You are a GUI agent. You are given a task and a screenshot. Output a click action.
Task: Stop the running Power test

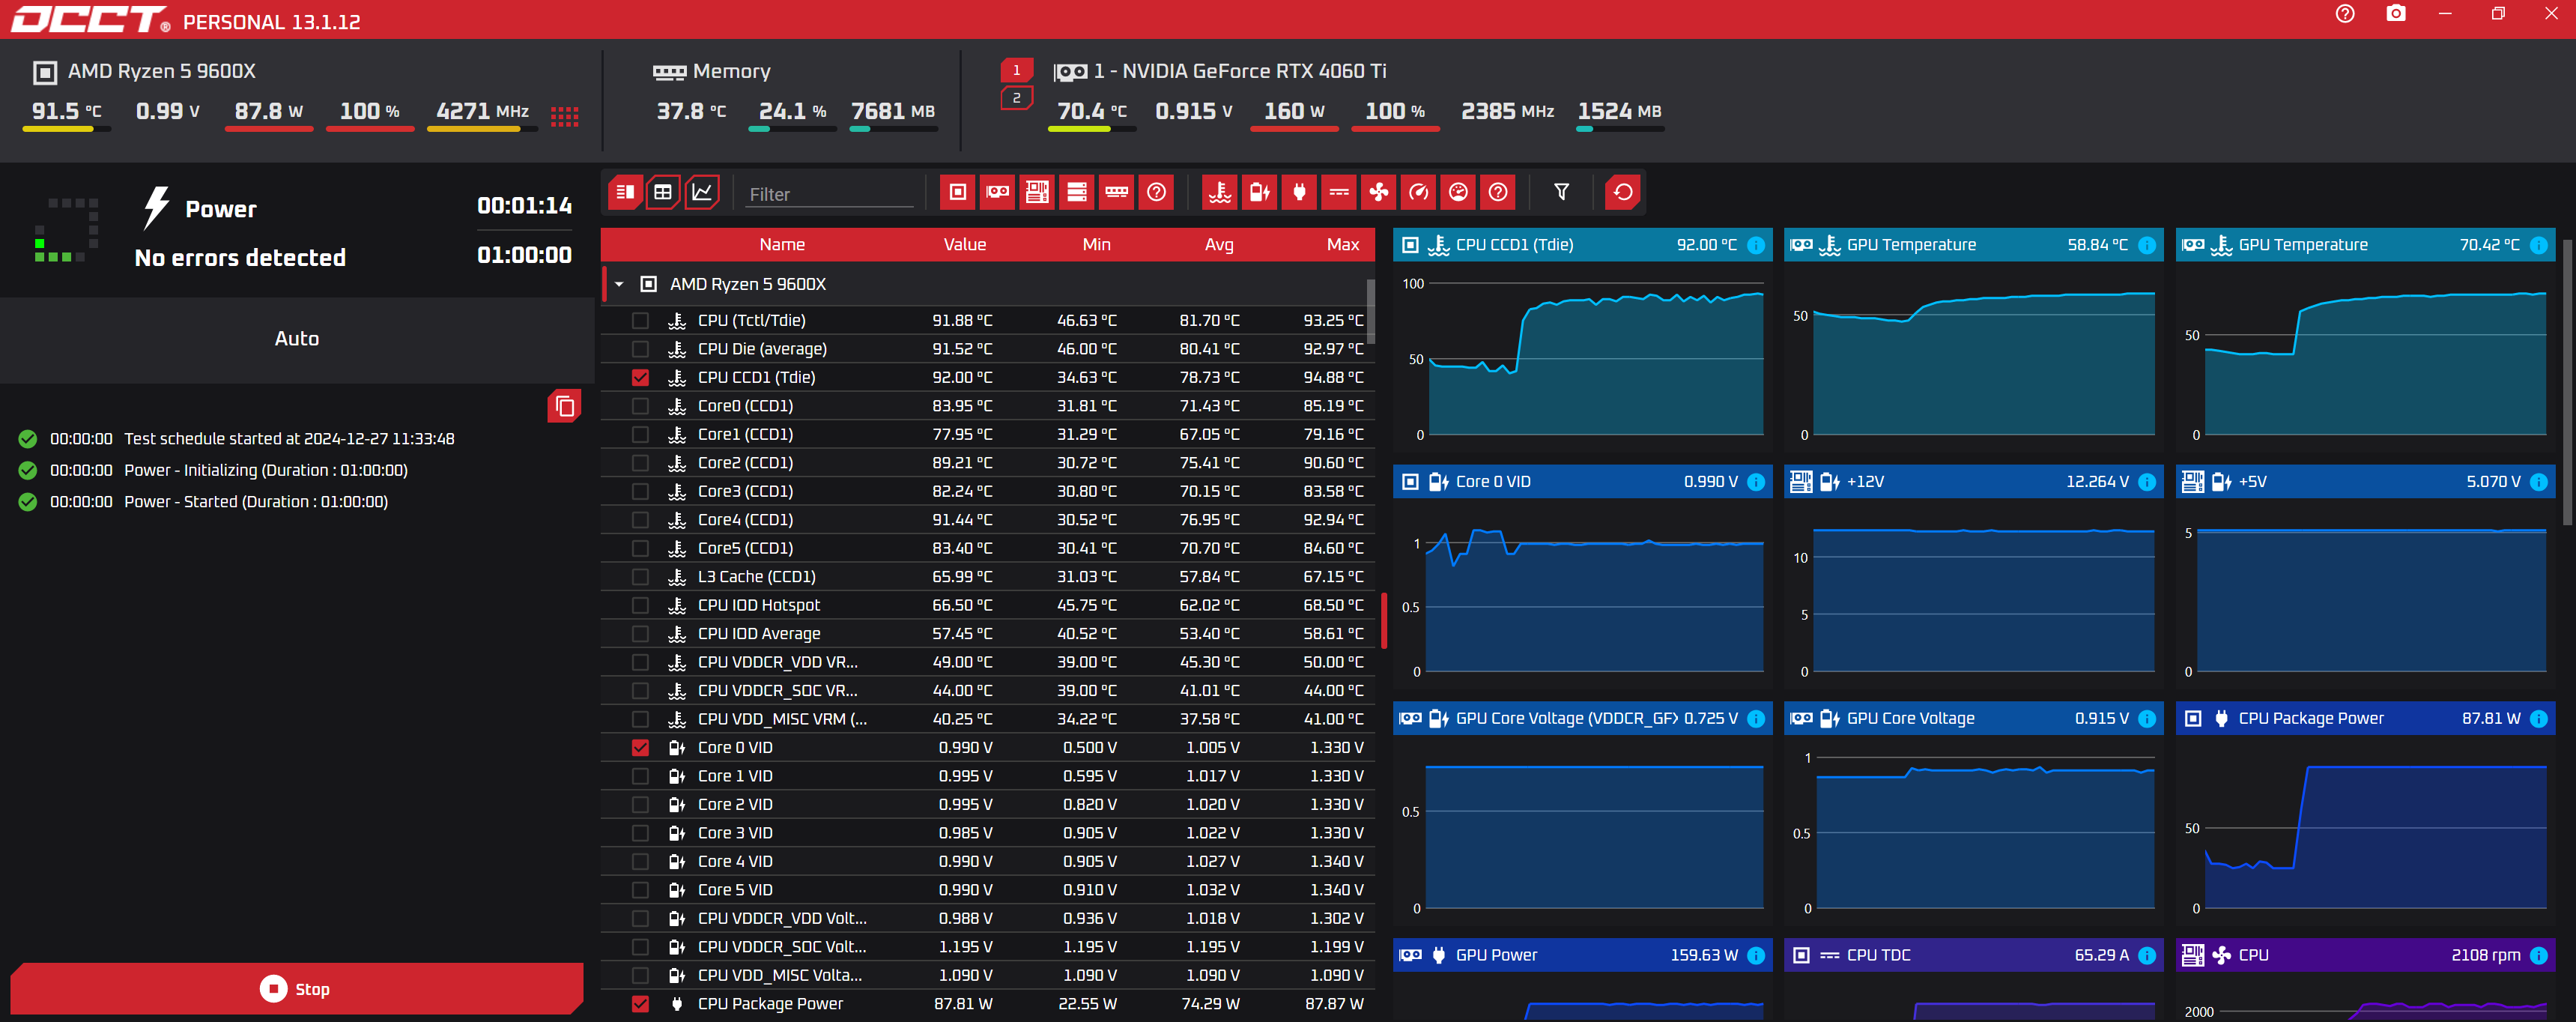coord(296,988)
